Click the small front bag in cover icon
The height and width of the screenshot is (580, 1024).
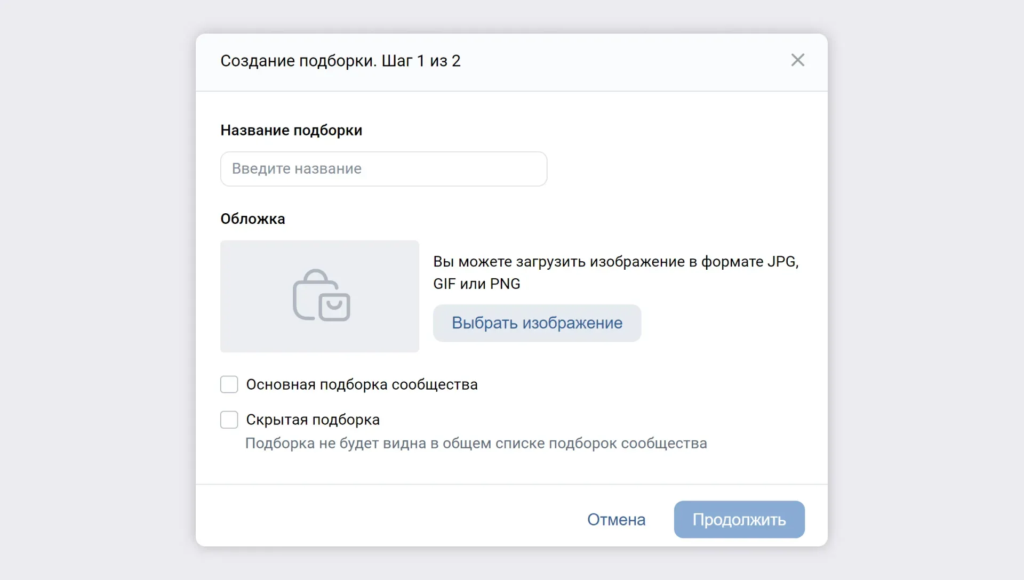pos(334,308)
